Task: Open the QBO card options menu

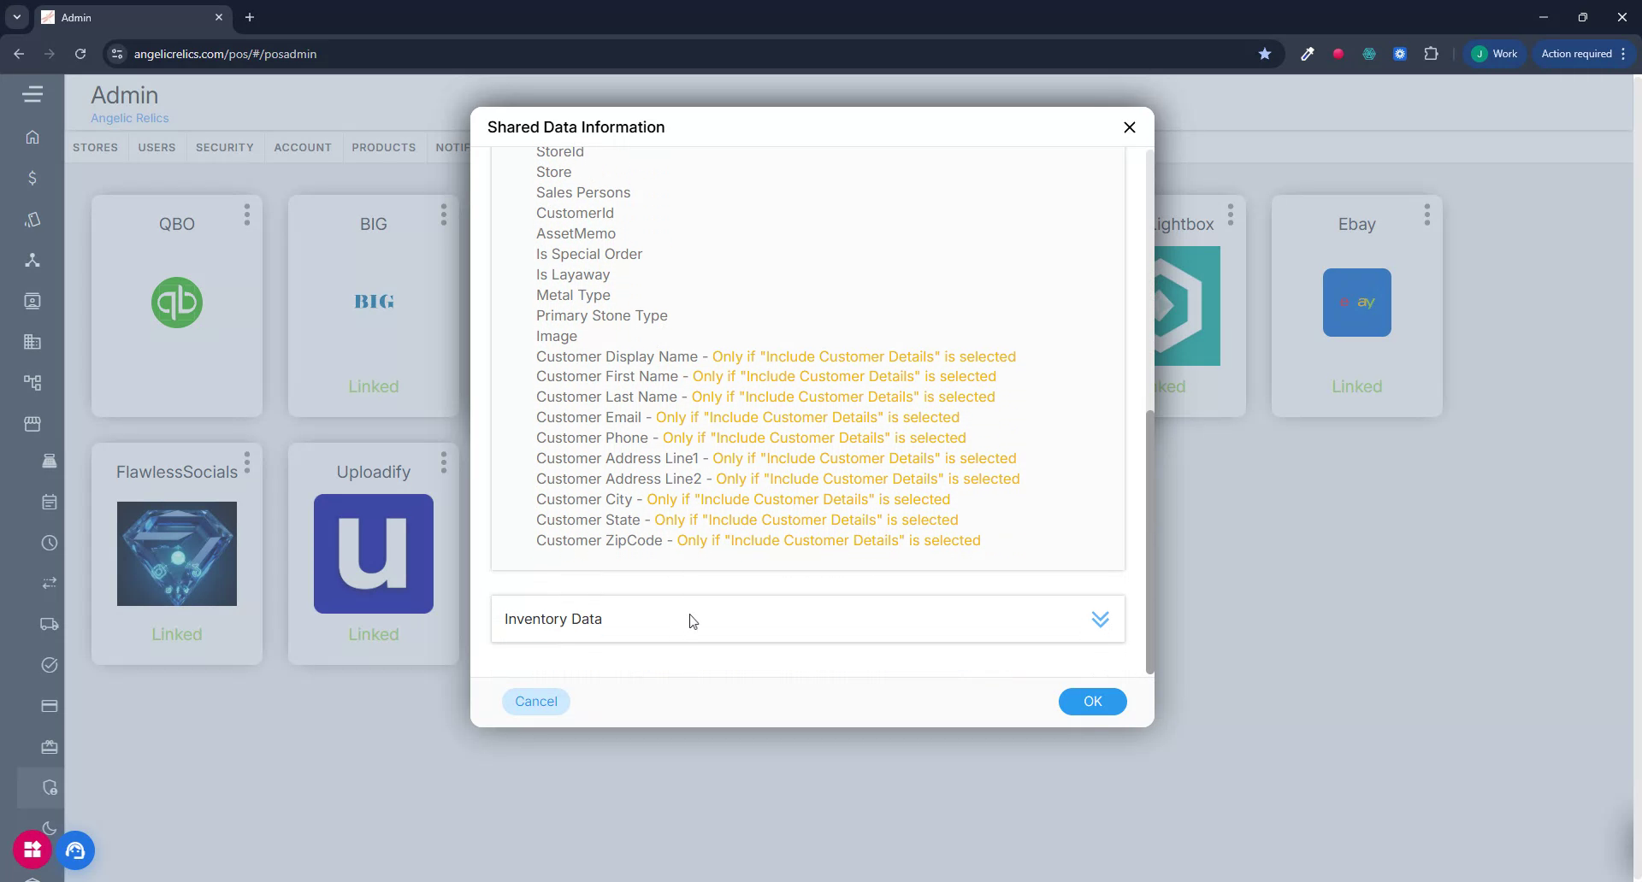Action: [x=247, y=215]
